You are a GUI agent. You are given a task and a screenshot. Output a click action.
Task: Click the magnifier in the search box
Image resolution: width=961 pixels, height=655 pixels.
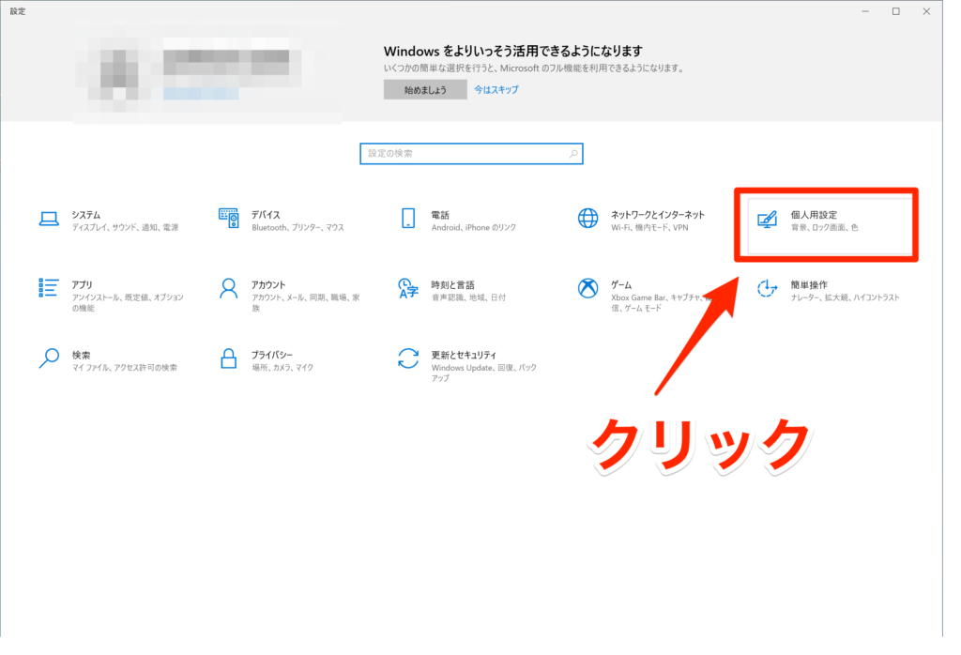pyautogui.click(x=573, y=153)
